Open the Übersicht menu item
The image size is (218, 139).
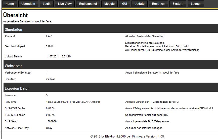pyautogui.click(x=28, y=4)
